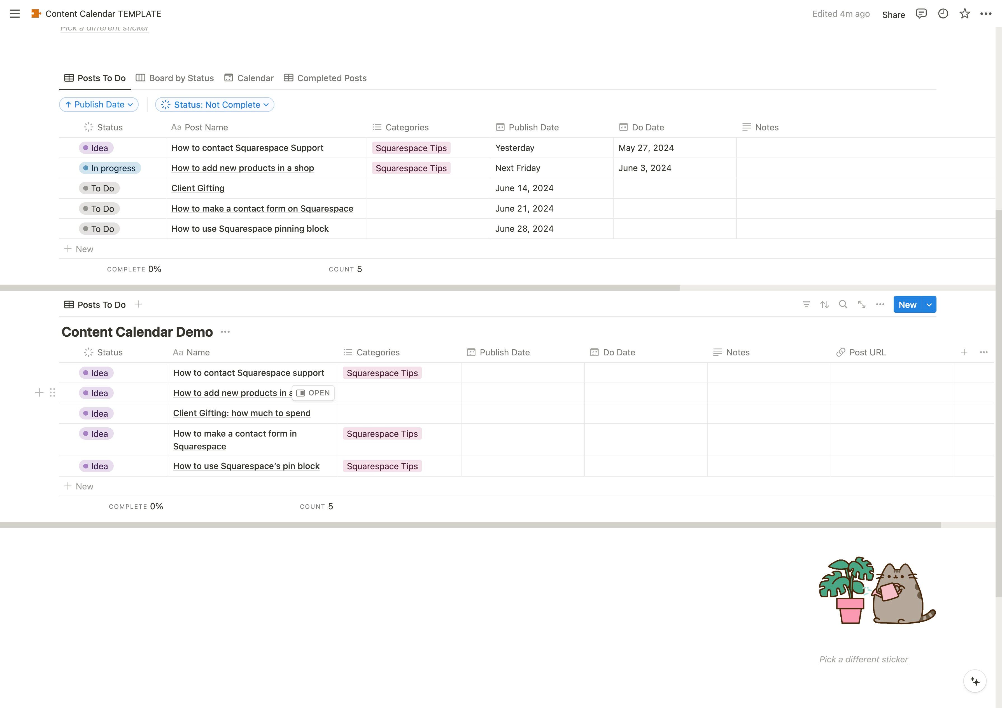Add a new property column
The height and width of the screenshot is (708, 1002).
pyautogui.click(x=964, y=352)
